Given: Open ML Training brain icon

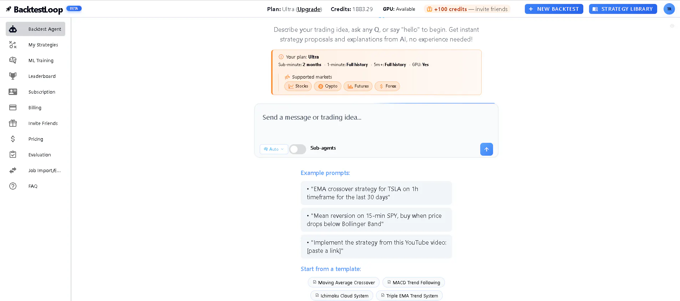Looking at the screenshot, I should 13,60.
